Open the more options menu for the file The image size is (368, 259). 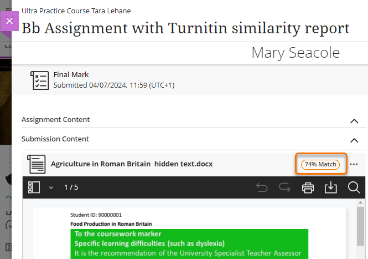pos(354,164)
